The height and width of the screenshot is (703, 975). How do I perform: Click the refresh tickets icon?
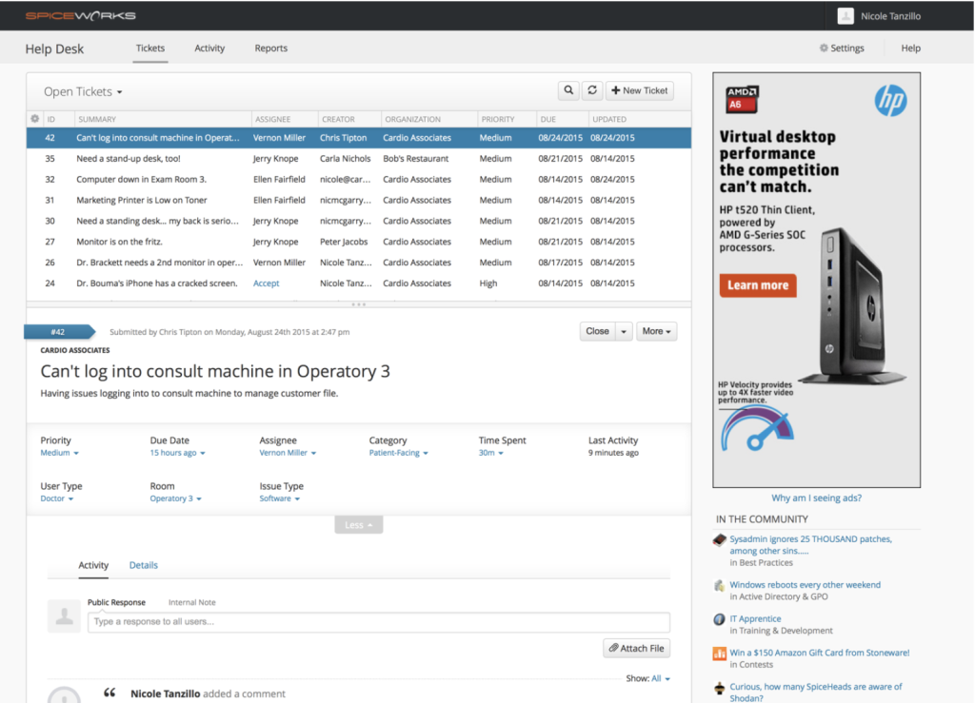point(592,90)
